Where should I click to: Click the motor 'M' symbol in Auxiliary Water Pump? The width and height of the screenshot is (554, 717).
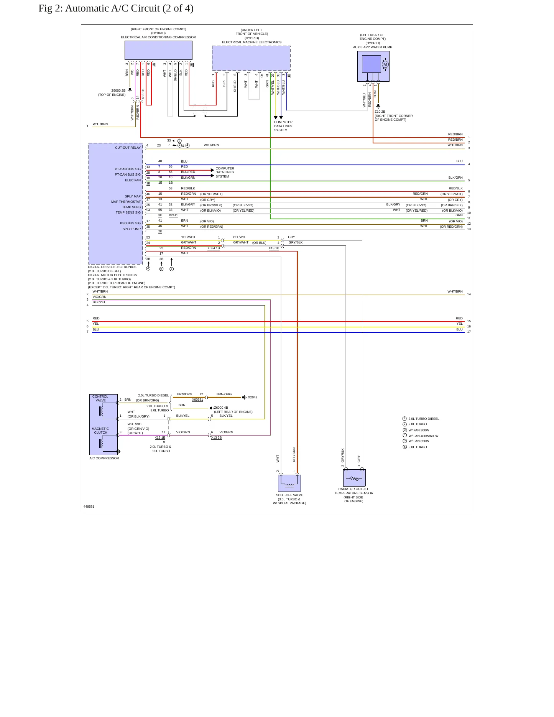coord(385,64)
